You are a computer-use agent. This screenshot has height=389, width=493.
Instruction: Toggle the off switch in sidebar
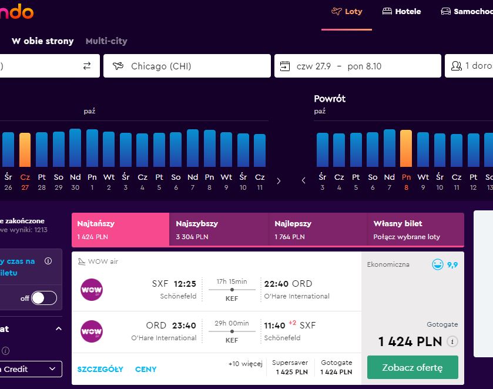44,298
